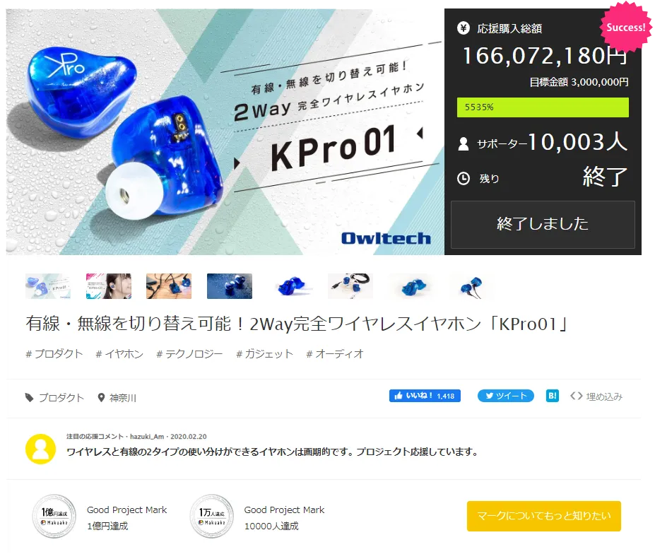
Task: Click the Facebook いいね! like button
Action: 425,396
